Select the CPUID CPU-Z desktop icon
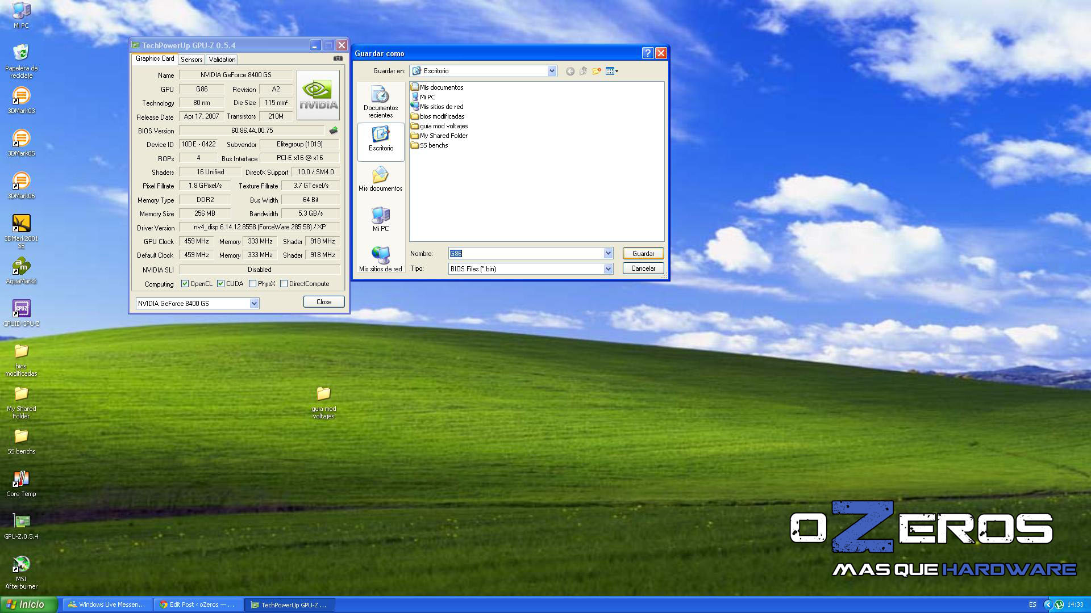1091x613 pixels. pyautogui.click(x=21, y=313)
